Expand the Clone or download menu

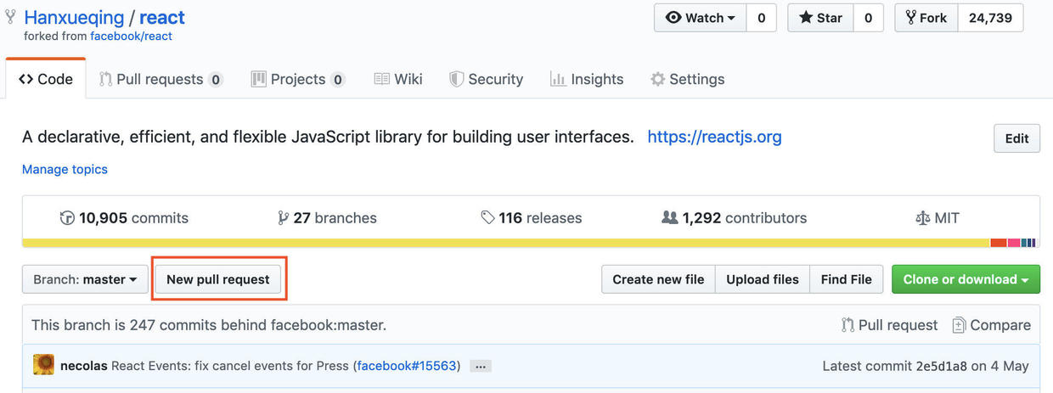(x=966, y=279)
